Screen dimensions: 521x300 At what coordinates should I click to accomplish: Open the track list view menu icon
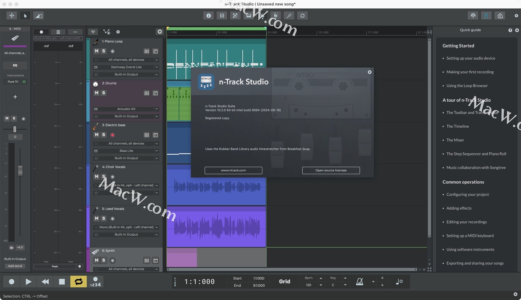(93, 32)
